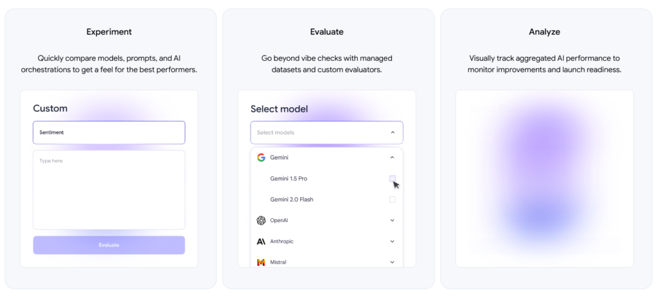Click the blurred Analyze preview panel

[544, 179]
